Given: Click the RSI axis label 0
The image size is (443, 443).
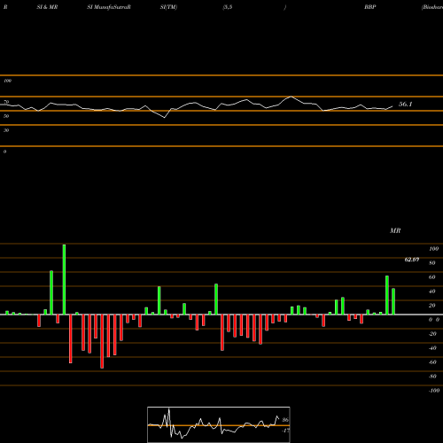Looking at the screenshot, I should click(4, 152).
